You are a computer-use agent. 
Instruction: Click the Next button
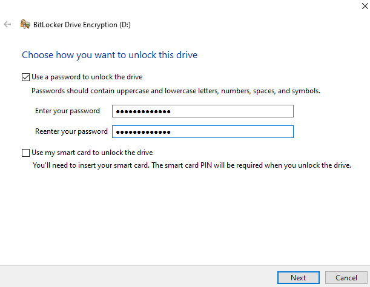tap(299, 277)
